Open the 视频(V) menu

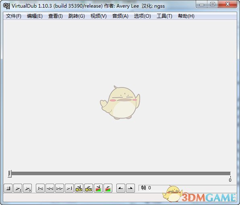coord(98,16)
